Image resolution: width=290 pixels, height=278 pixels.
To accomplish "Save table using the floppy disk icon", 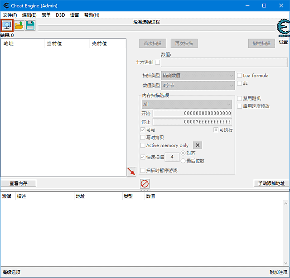I will pos(30,26).
